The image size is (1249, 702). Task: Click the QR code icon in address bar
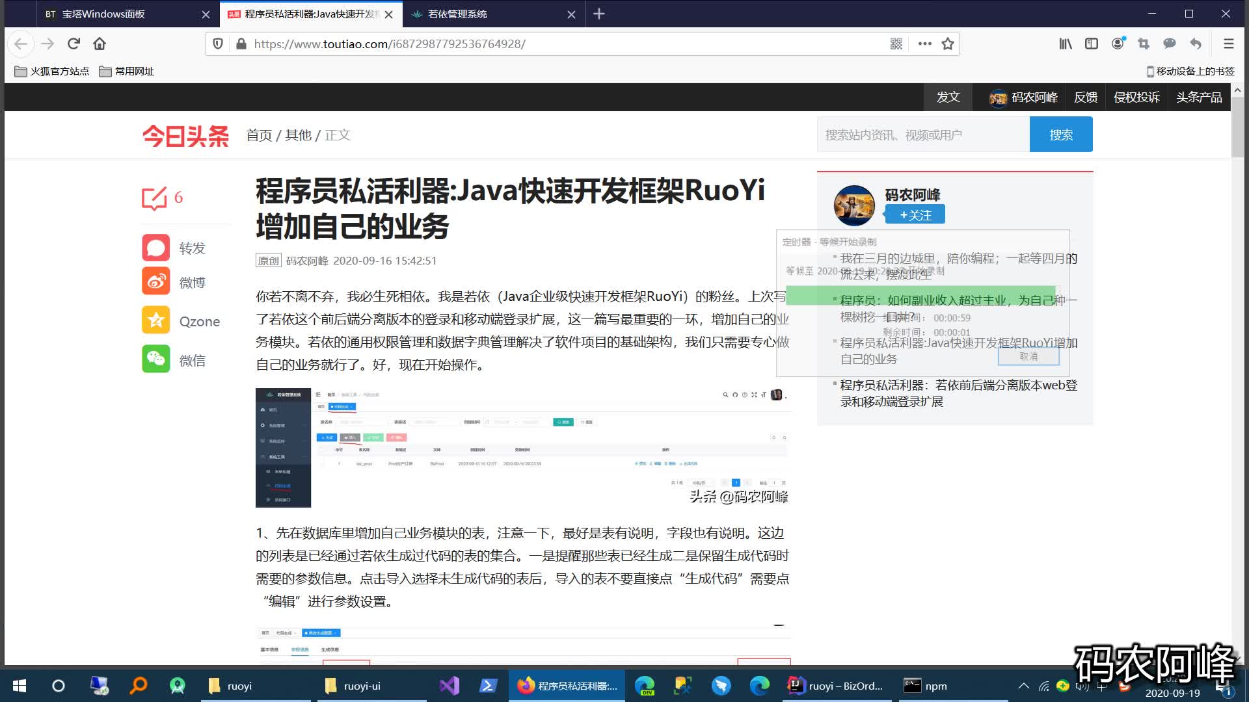(896, 44)
